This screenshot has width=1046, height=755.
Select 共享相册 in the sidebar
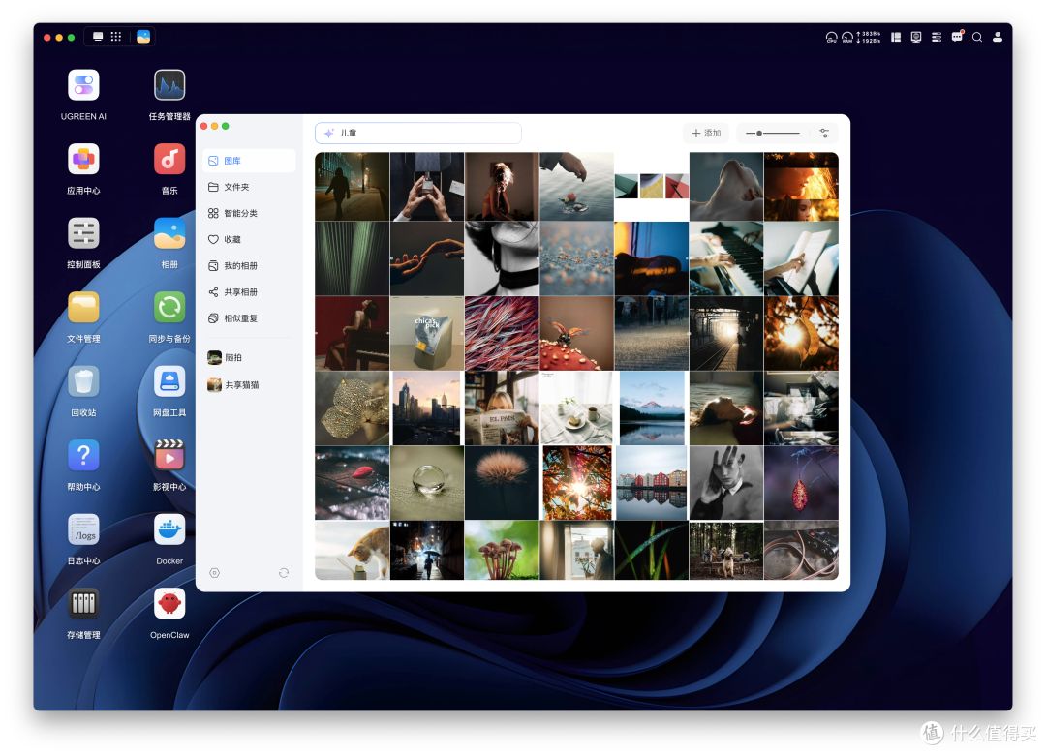249,292
